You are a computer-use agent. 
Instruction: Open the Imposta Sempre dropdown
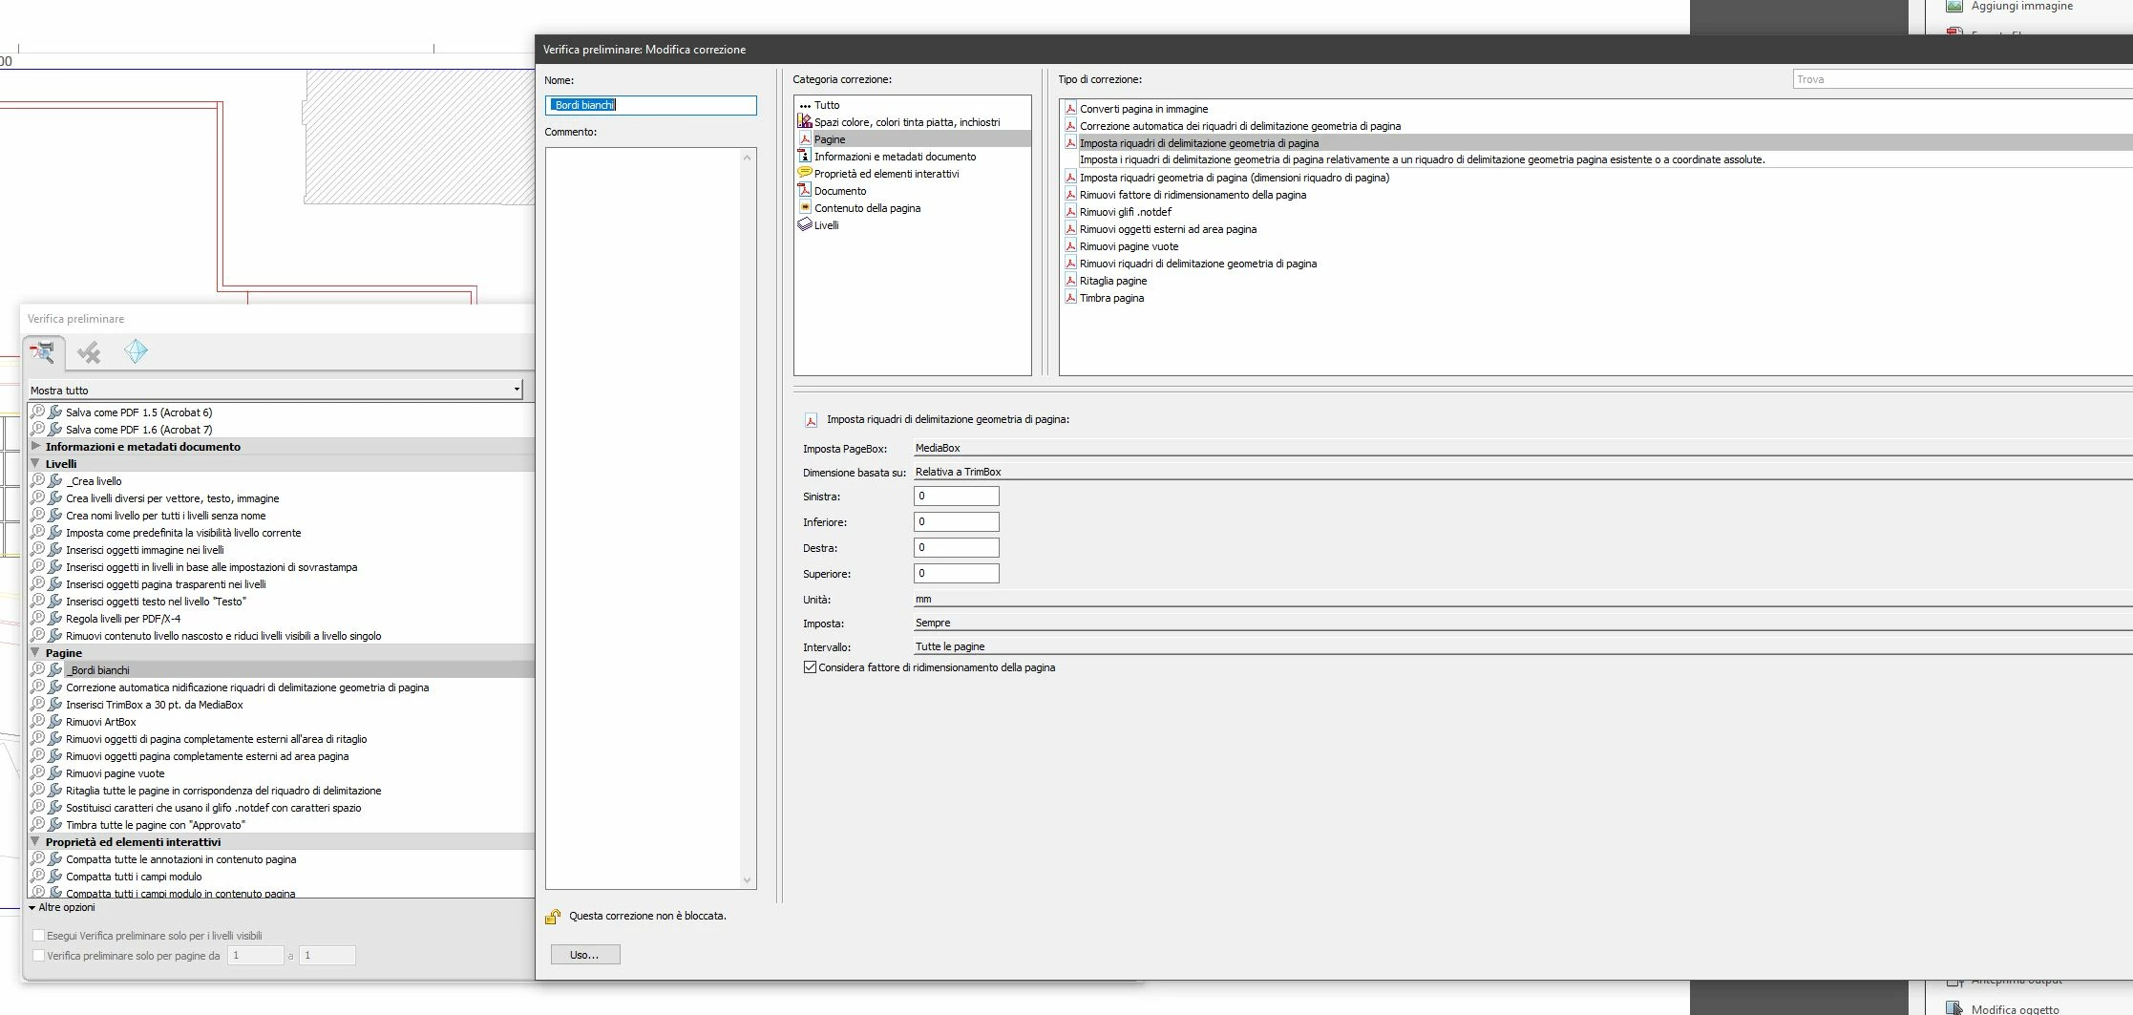(1523, 623)
